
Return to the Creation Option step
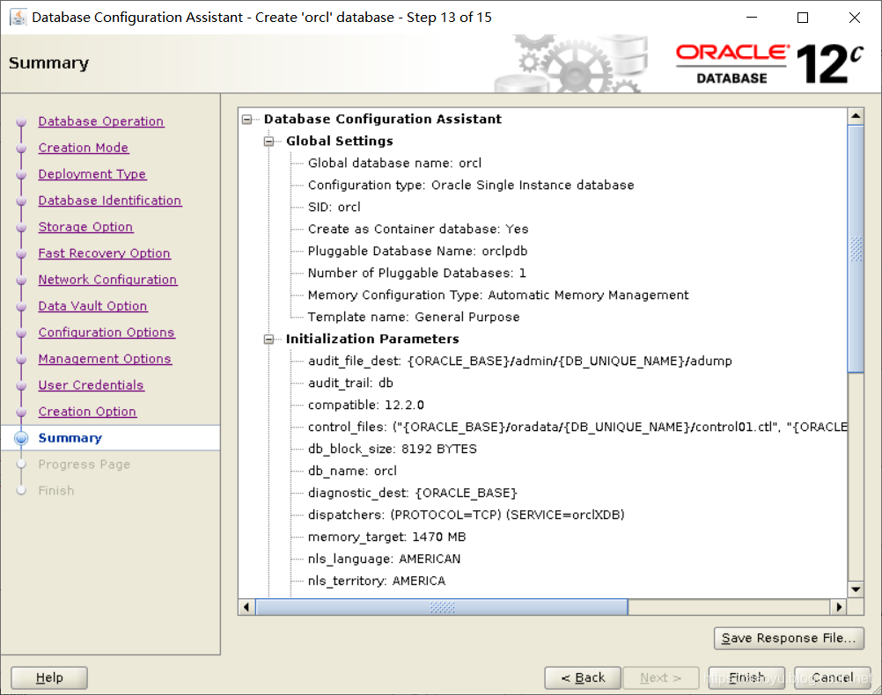point(87,413)
